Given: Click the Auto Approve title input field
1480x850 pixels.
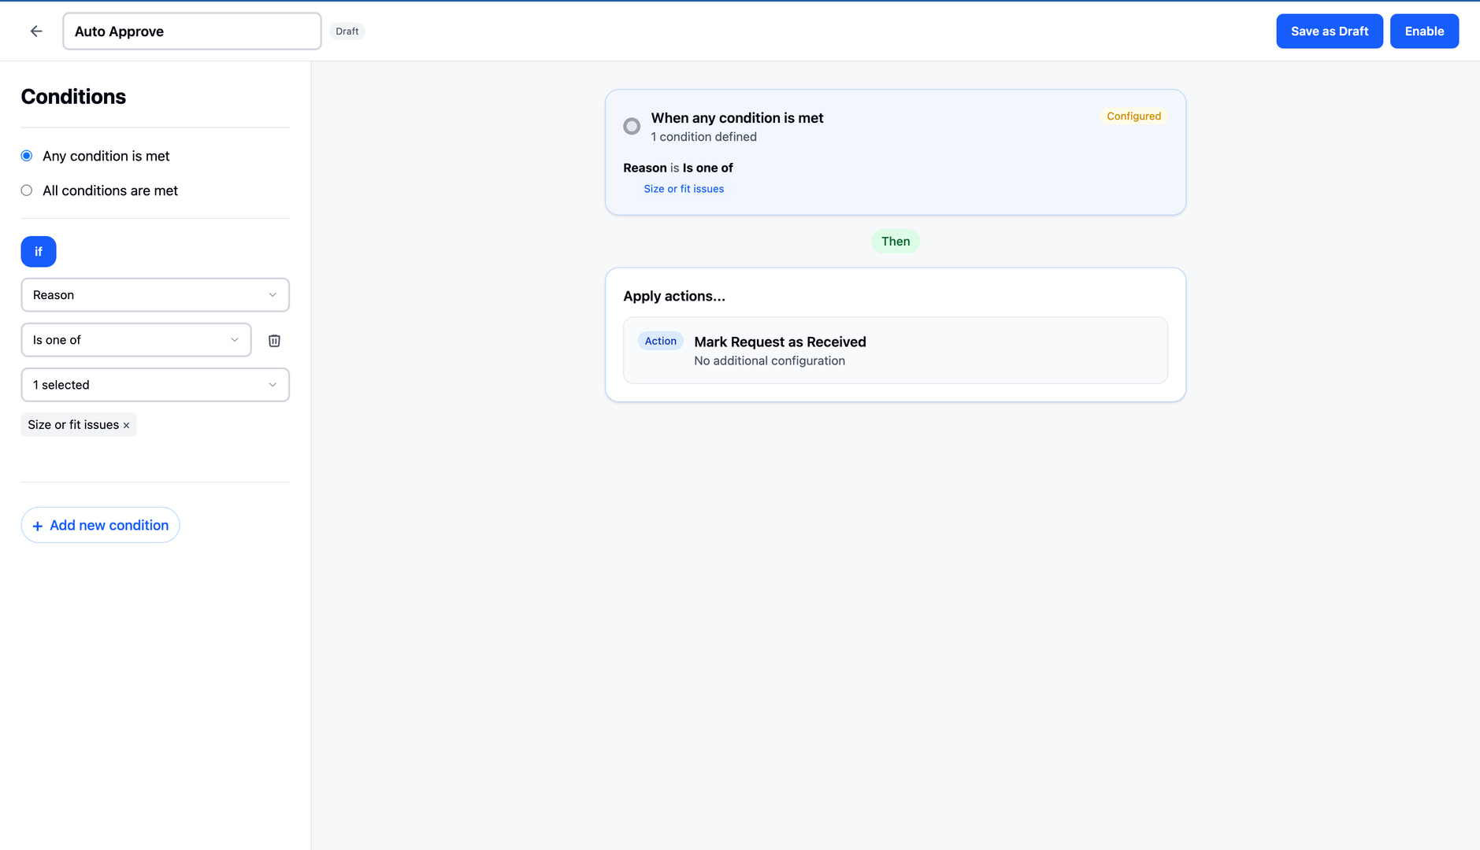Looking at the screenshot, I should click(191, 31).
